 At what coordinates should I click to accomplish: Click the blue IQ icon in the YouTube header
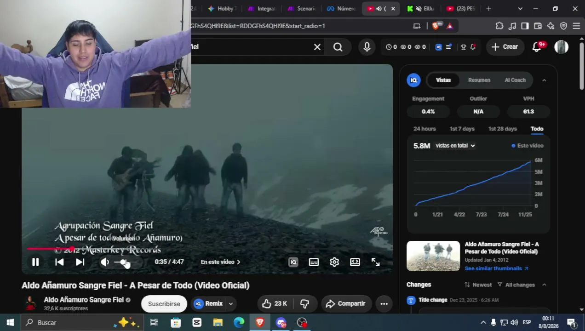439,47
